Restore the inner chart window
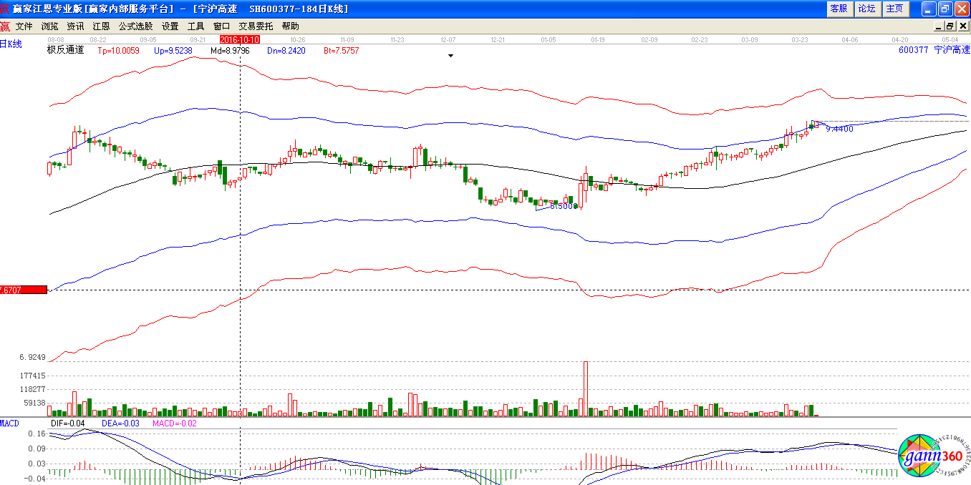The width and height of the screenshot is (971, 485). click(950, 26)
